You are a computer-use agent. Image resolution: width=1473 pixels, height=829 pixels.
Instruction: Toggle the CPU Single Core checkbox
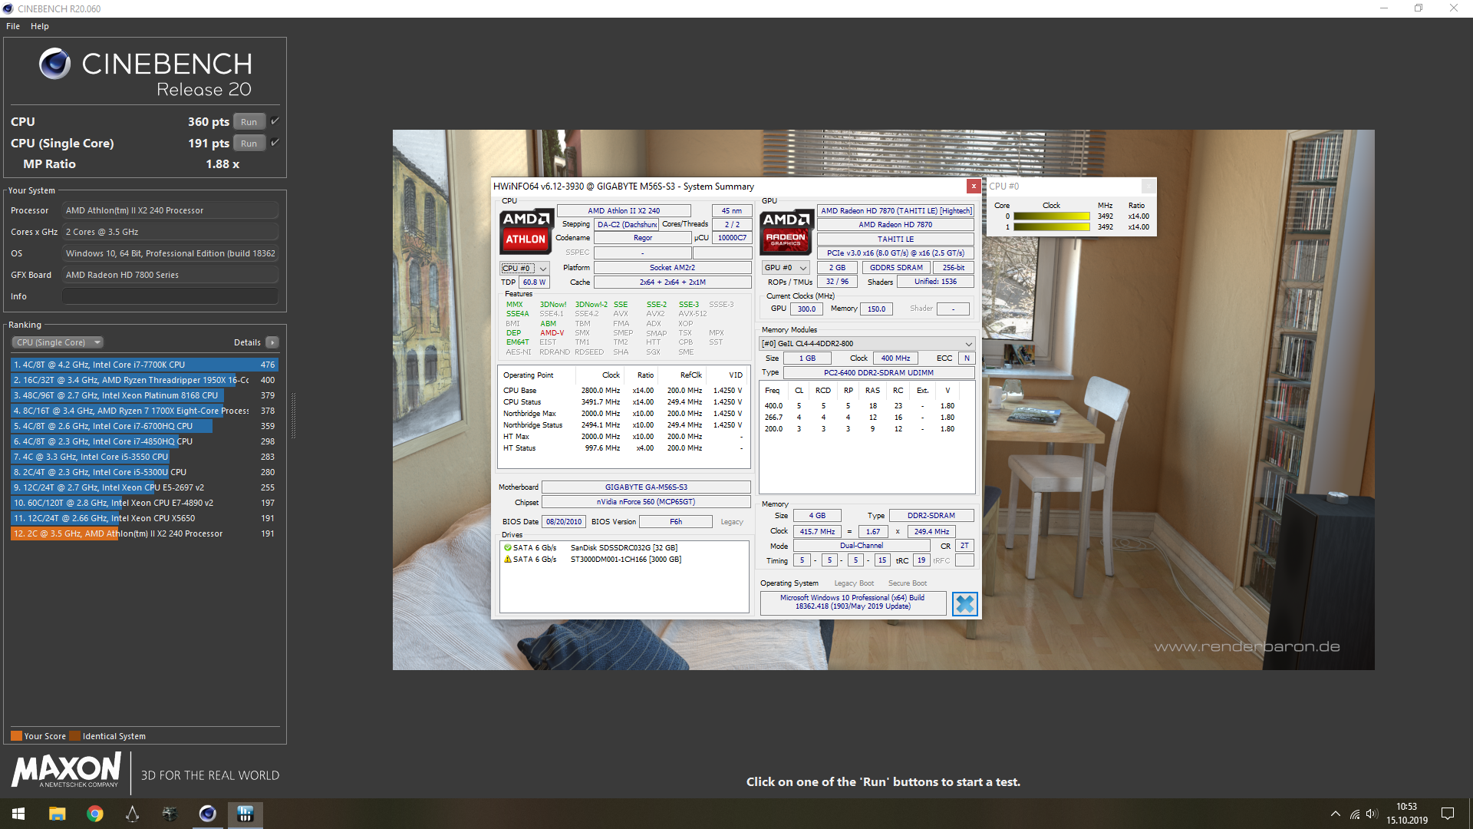pyautogui.click(x=275, y=143)
